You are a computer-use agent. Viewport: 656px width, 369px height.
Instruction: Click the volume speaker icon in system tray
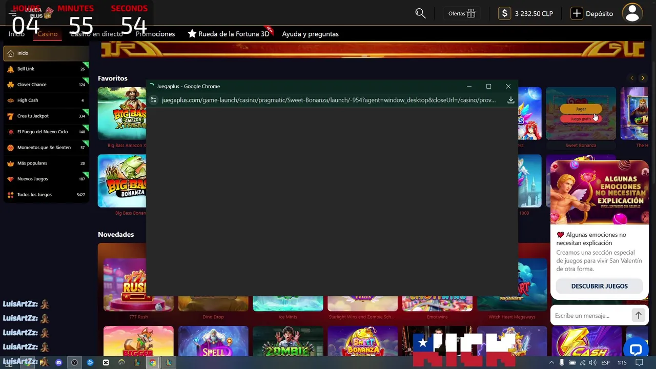(593, 362)
